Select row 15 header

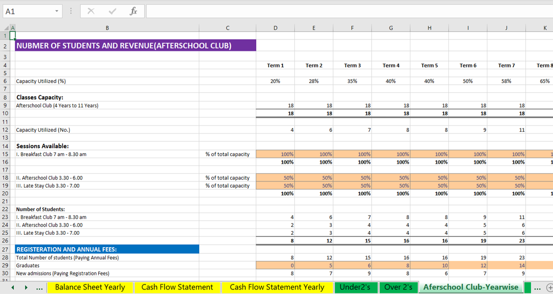point(5,154)
